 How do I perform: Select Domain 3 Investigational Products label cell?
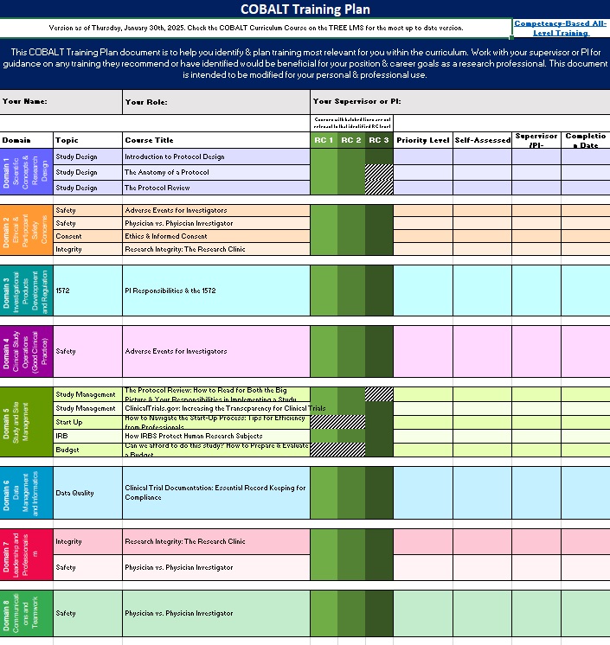pyautogui.click(x=26, y=291)
